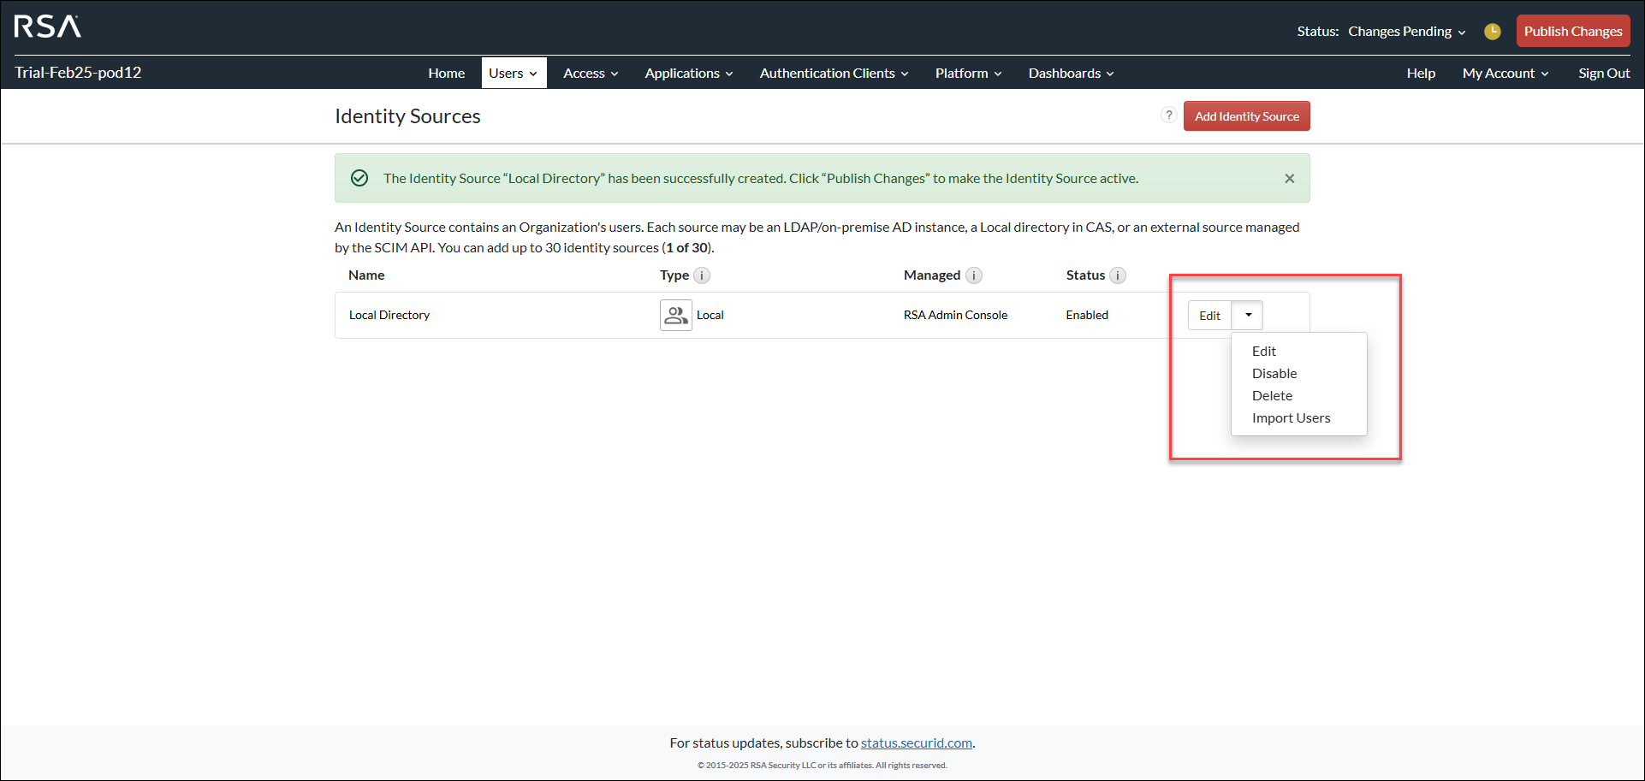
Task: Select the Local directory type icon
Action: pyautogui.click(x=675, y=315)
